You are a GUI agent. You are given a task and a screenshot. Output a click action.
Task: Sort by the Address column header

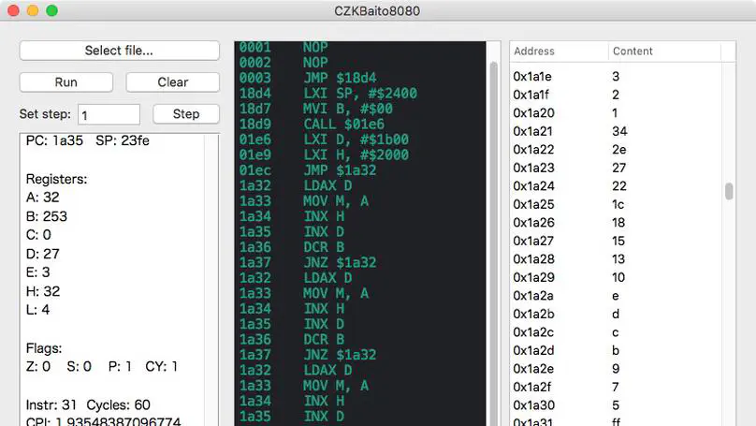click(559, 51)
